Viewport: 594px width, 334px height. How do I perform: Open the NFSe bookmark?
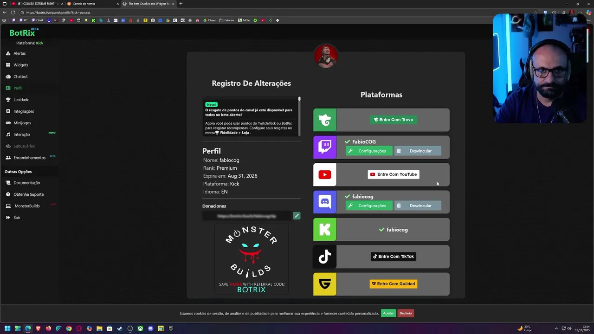245,20
